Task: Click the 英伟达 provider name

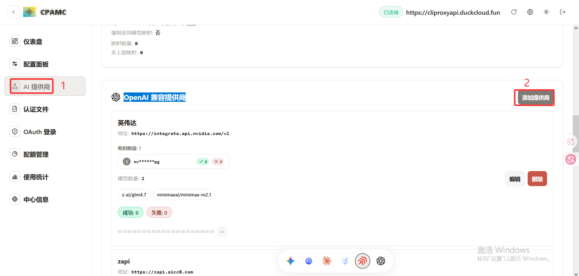Action: pyautogui.click(x=127, y=123)
